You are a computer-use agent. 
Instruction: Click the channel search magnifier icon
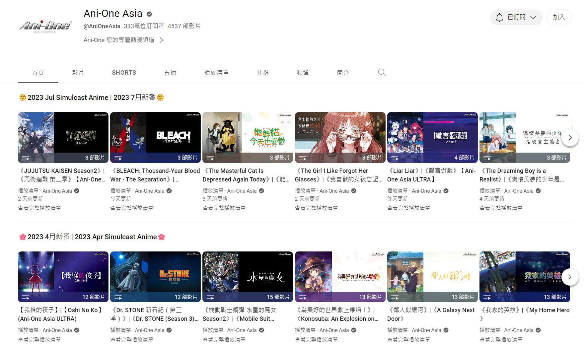click(382, 73)
